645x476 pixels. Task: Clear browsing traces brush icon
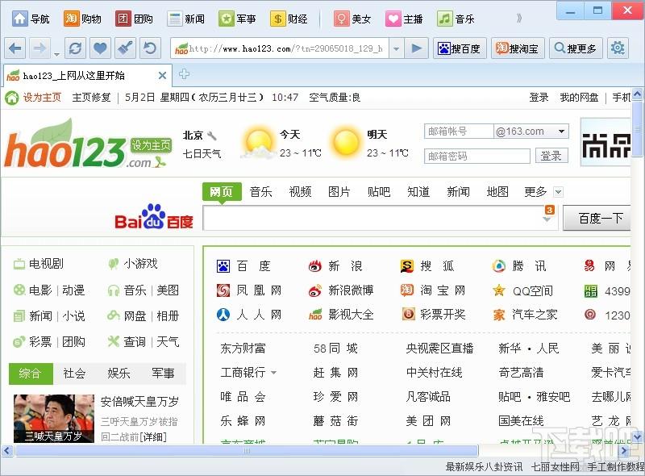[125, 48]
